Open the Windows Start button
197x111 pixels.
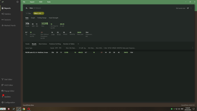(x=3, y=109)
